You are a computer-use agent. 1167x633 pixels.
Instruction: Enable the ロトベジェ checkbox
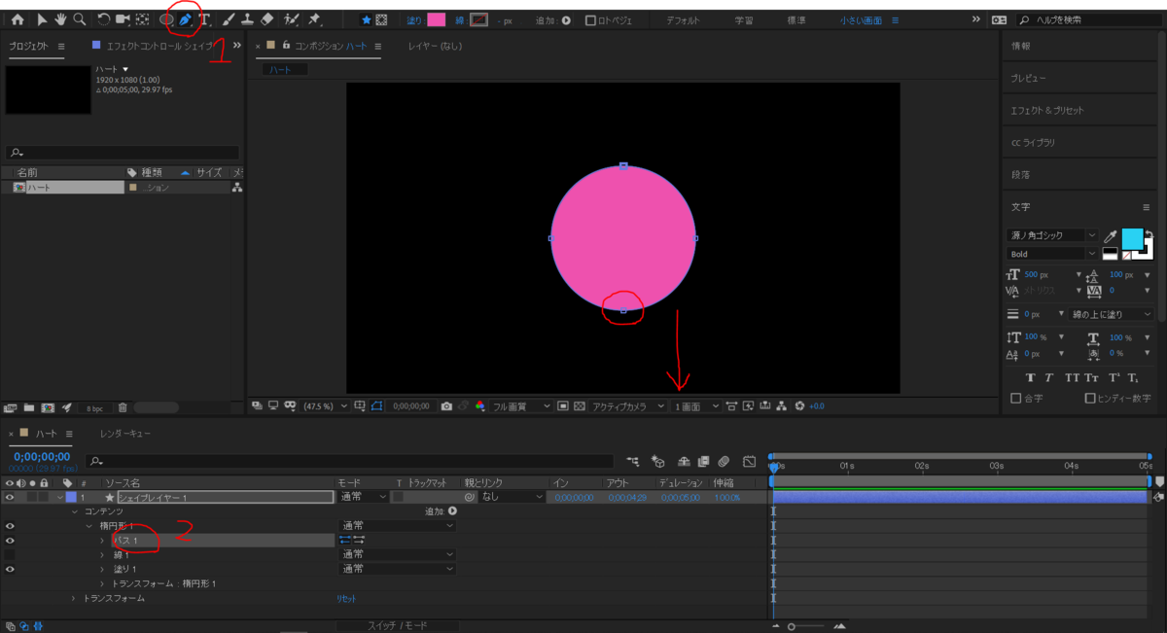pyautogui.click(x=590, y=20)
